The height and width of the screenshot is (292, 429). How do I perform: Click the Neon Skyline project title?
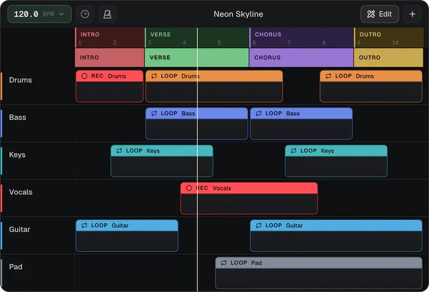click(238, 14)
